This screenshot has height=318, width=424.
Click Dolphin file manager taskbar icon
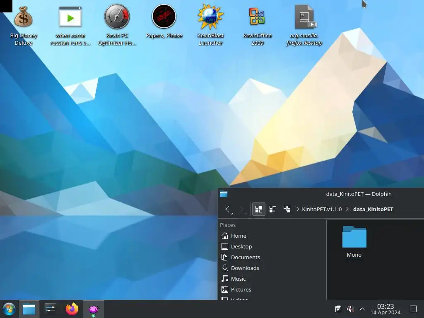pyautogui.click(x=29, y=309)
